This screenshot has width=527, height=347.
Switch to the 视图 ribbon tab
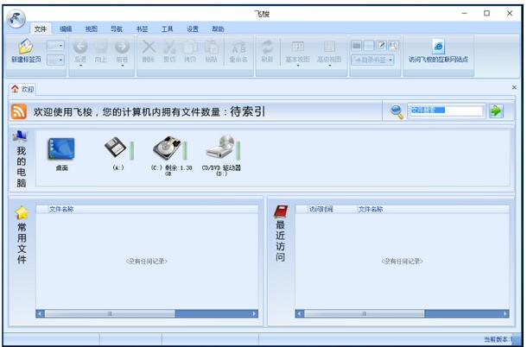[x=91, y=29]
